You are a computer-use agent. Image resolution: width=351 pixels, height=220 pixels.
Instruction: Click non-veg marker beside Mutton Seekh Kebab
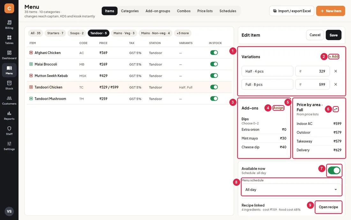[31, 75]
